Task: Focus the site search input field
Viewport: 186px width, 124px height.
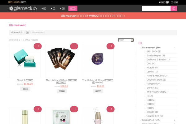Action: (x=156, y=8)
